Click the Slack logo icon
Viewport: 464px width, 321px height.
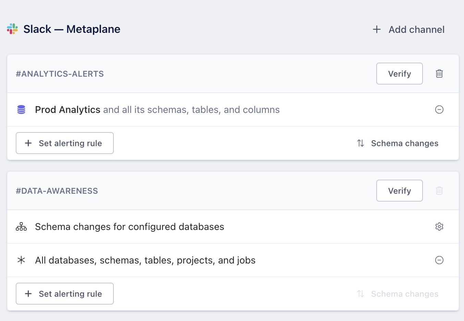click(x=12, y=29)
